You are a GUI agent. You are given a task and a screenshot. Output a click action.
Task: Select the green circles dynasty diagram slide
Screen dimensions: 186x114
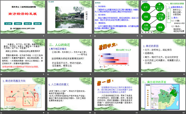pos(163,17)
